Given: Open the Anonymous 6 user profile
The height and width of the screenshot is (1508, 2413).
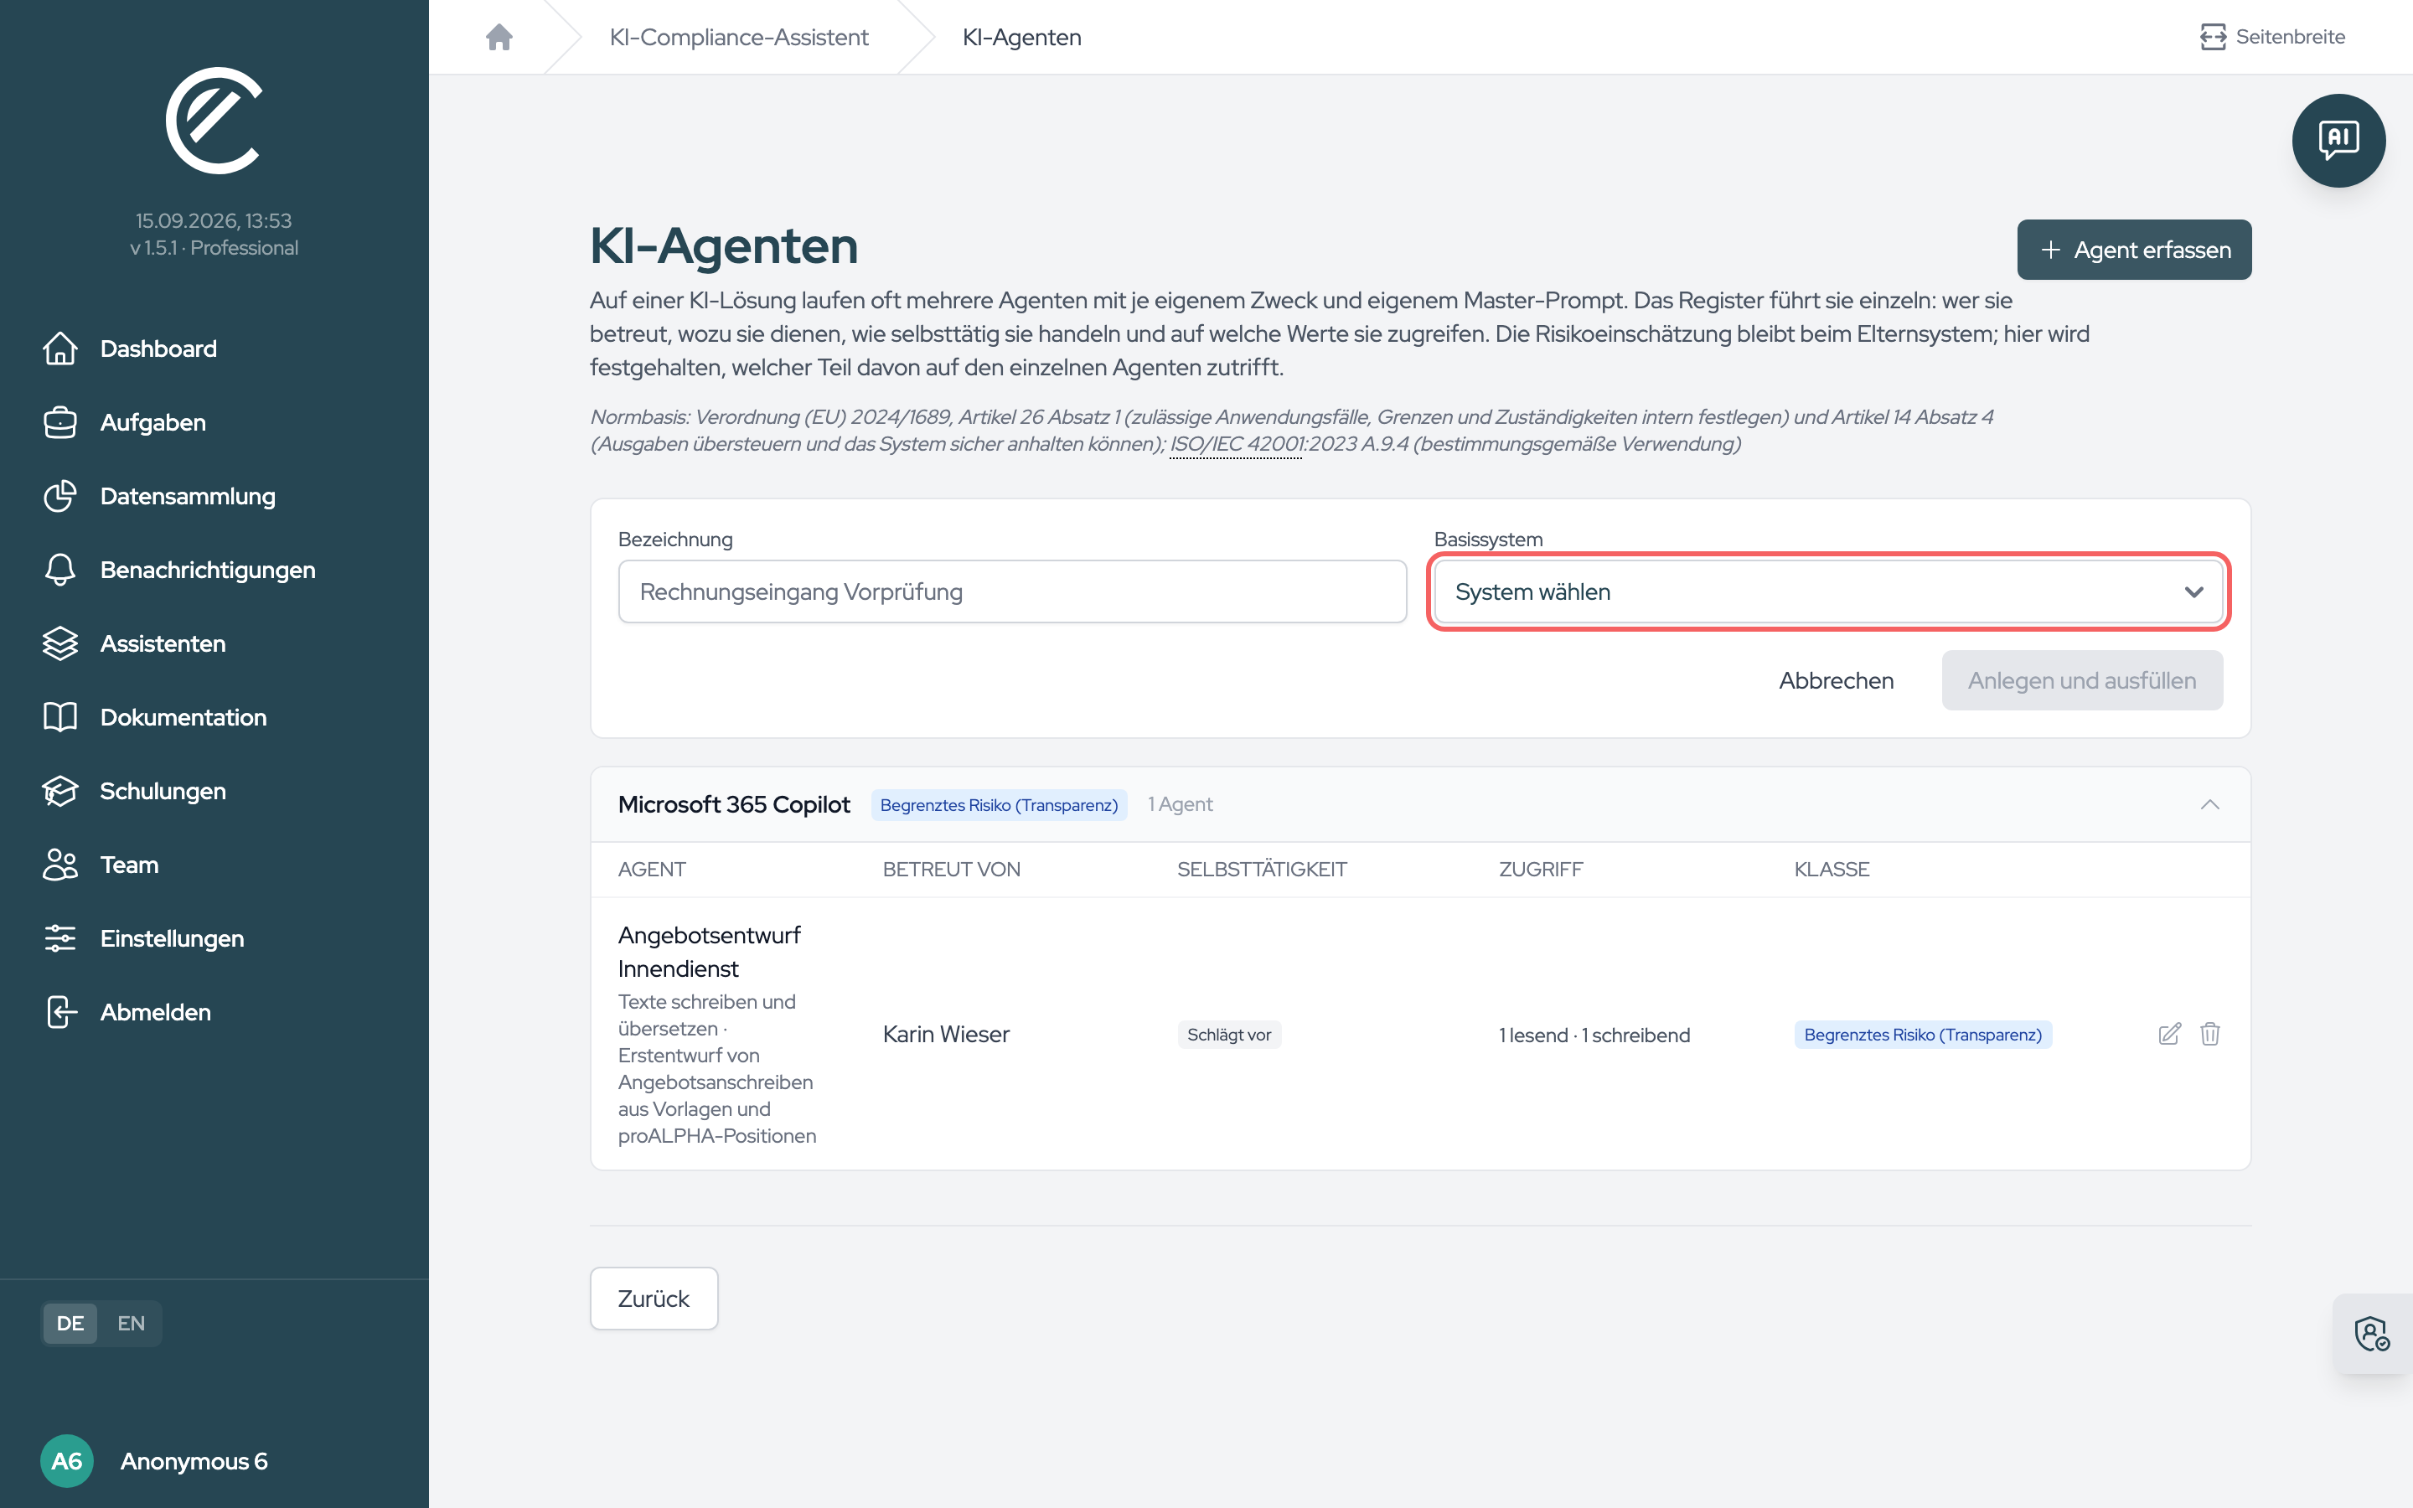Looking at the screenshot, I should pos(194,1461).
